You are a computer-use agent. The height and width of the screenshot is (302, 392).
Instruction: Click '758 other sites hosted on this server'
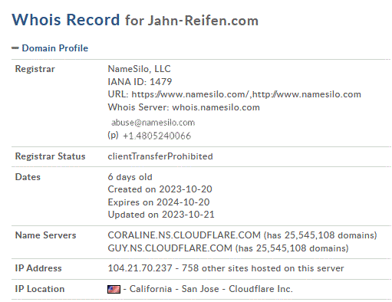pos(263,268)
